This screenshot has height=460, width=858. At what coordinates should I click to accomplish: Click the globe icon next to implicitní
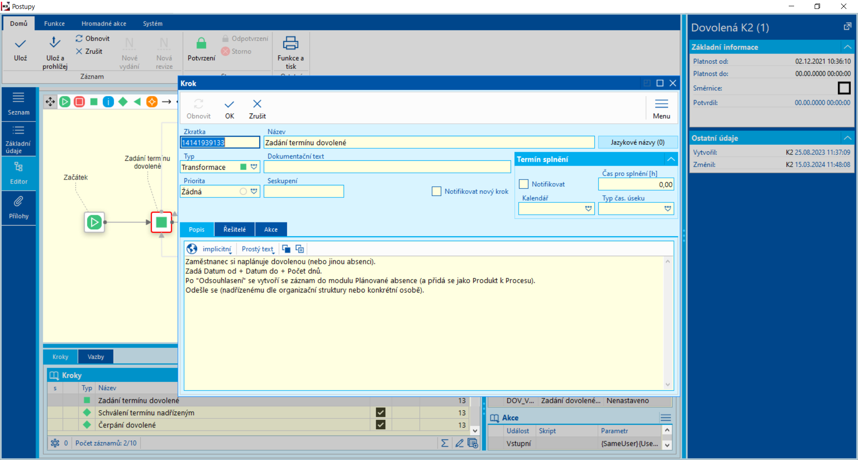[192, 249]
